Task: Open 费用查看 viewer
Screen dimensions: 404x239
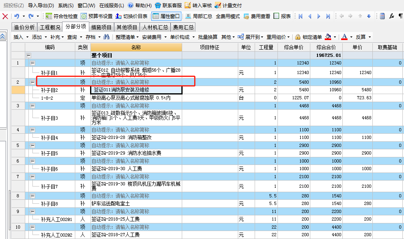Action: pyautogui.click(x=257, y=16)
